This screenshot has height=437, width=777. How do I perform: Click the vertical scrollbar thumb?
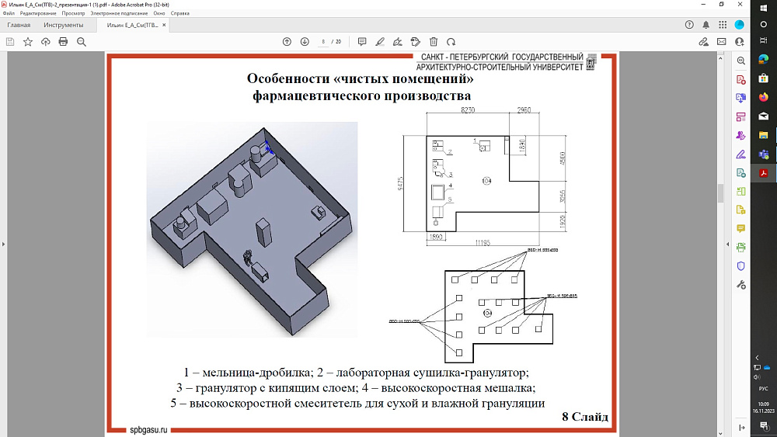[x=720, y=193]
